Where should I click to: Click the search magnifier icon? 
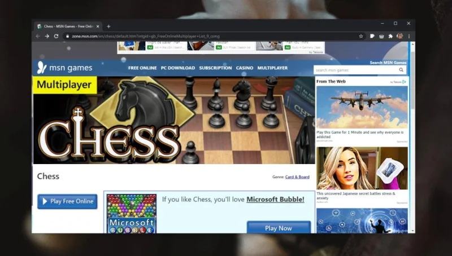[x=401, y=70]
